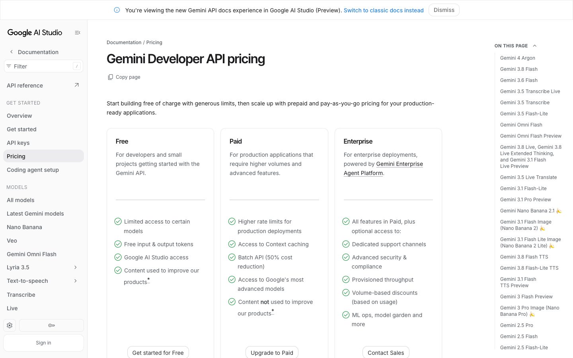The height and width of the screenshot is (358, 573).
Task: Click the Upgrade to Paid button
Action: click(x=272, y=352)
